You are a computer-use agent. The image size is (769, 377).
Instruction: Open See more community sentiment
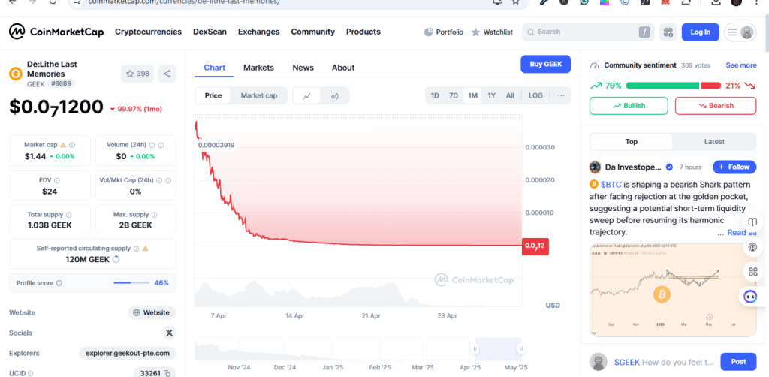pos(741,65)
